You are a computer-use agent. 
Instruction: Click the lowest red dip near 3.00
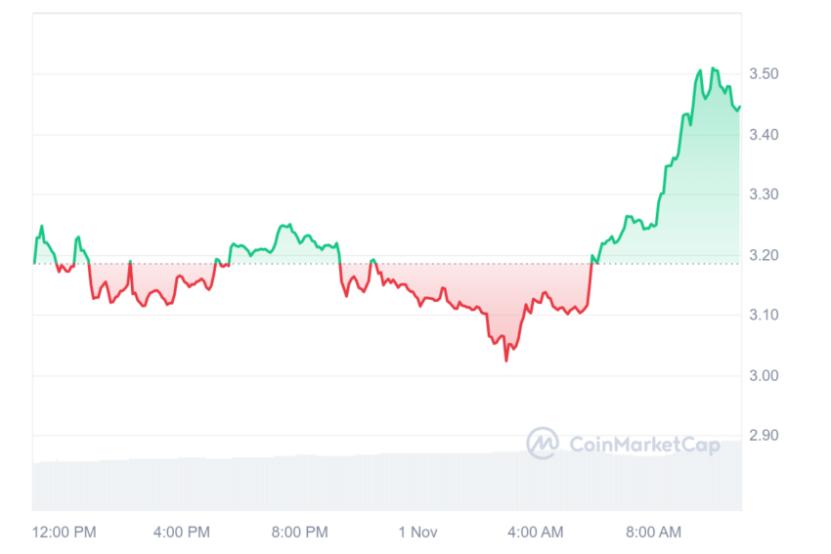pos(506,361)
